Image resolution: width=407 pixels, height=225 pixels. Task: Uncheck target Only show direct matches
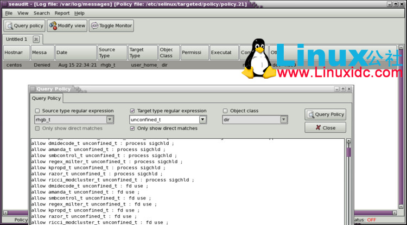pos(132,128)
